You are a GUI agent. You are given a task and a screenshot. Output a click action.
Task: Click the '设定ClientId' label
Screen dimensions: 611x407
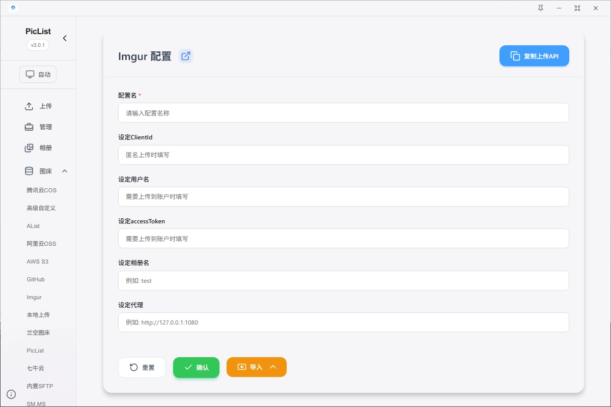pyautogui.click(x=135, y=137)
